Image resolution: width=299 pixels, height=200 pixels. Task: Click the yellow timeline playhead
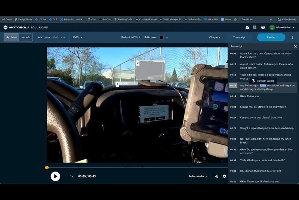click(47, 167)
